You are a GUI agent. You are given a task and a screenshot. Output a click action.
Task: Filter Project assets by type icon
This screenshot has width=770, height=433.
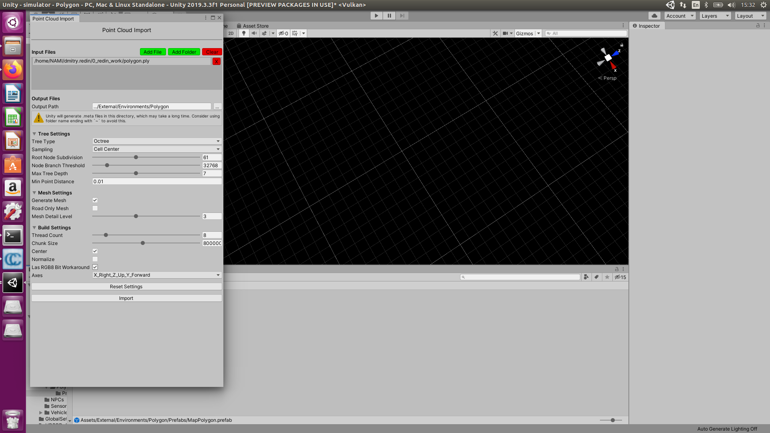click(586, 277)
